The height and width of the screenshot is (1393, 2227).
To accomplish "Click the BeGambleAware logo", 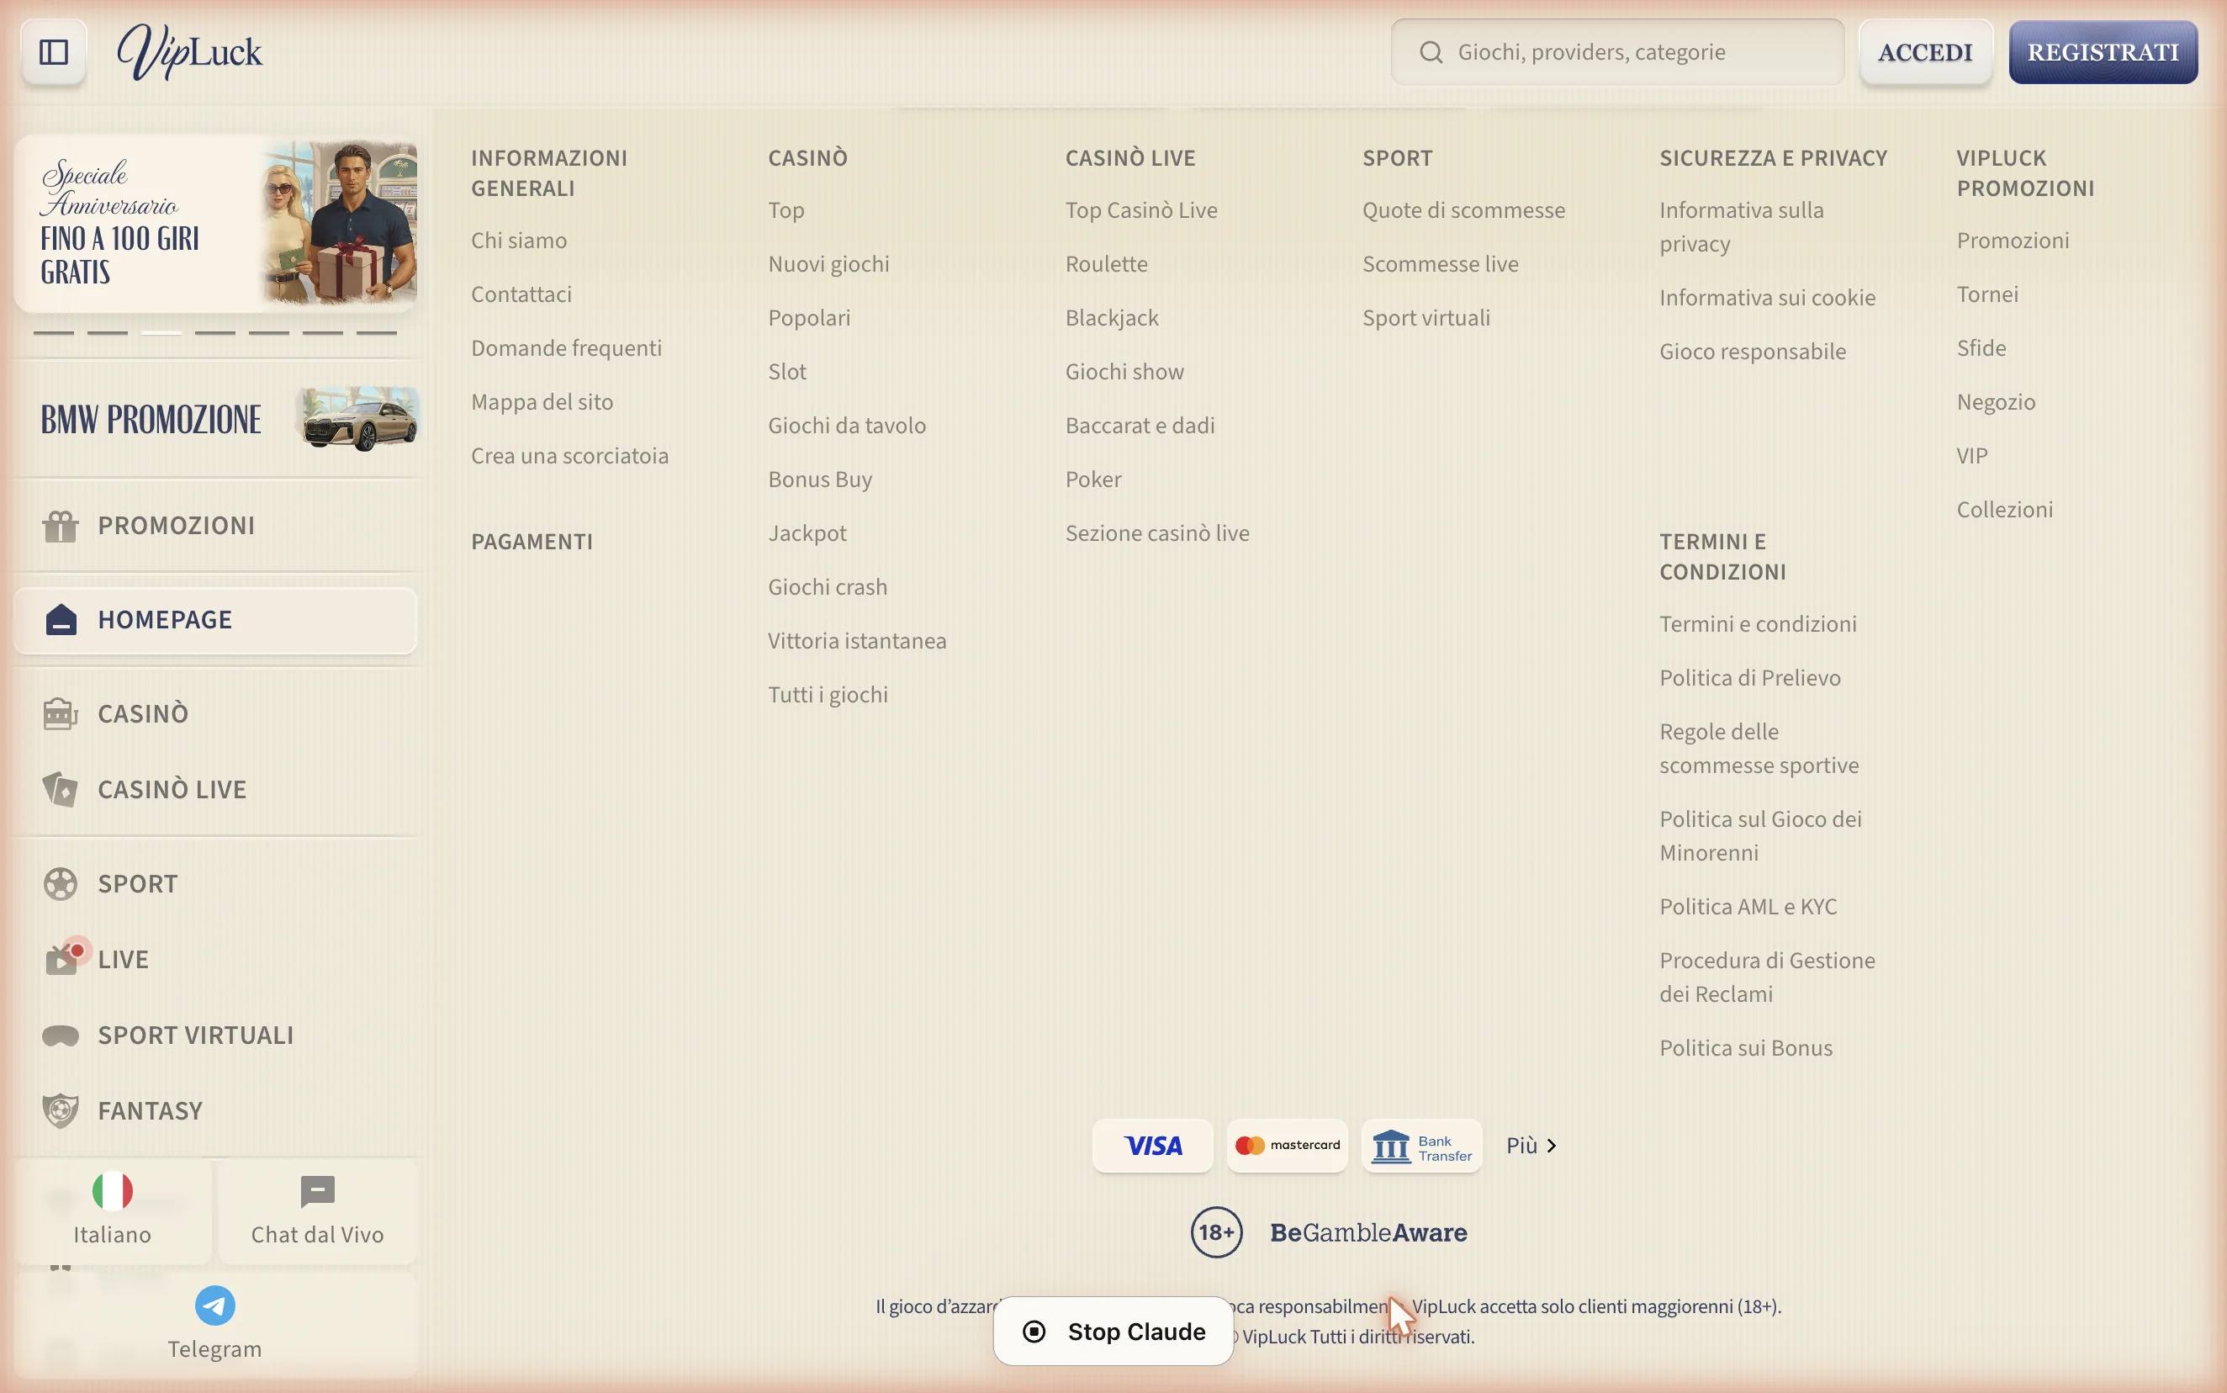I will pyautogui.click(x=1367, y=1232).
